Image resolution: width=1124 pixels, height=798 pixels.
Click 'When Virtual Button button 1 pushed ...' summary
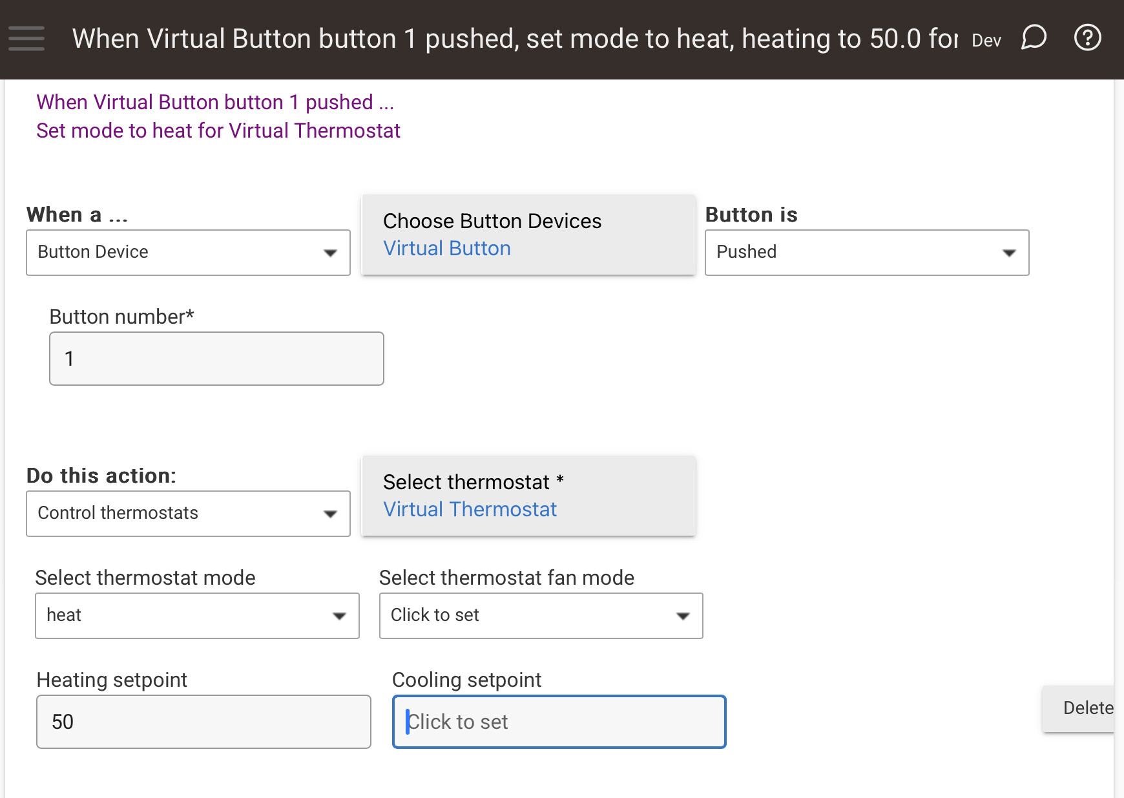(215, 102)
